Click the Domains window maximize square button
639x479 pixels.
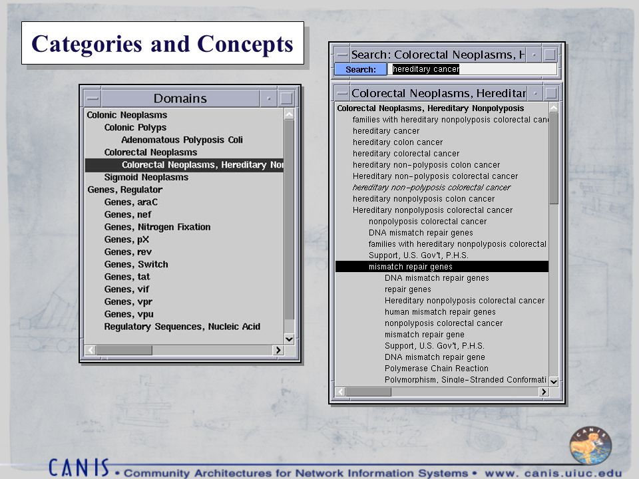[x=286, y=98]
